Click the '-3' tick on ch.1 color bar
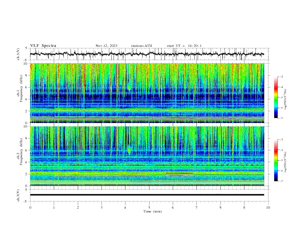This screenshot has width=302, height=233. [281, 77]
